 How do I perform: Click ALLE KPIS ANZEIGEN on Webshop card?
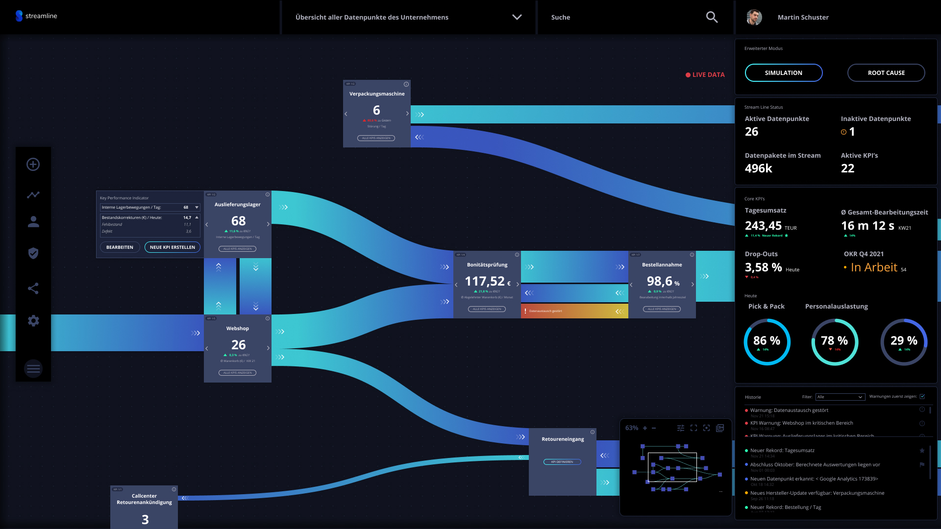238,373
